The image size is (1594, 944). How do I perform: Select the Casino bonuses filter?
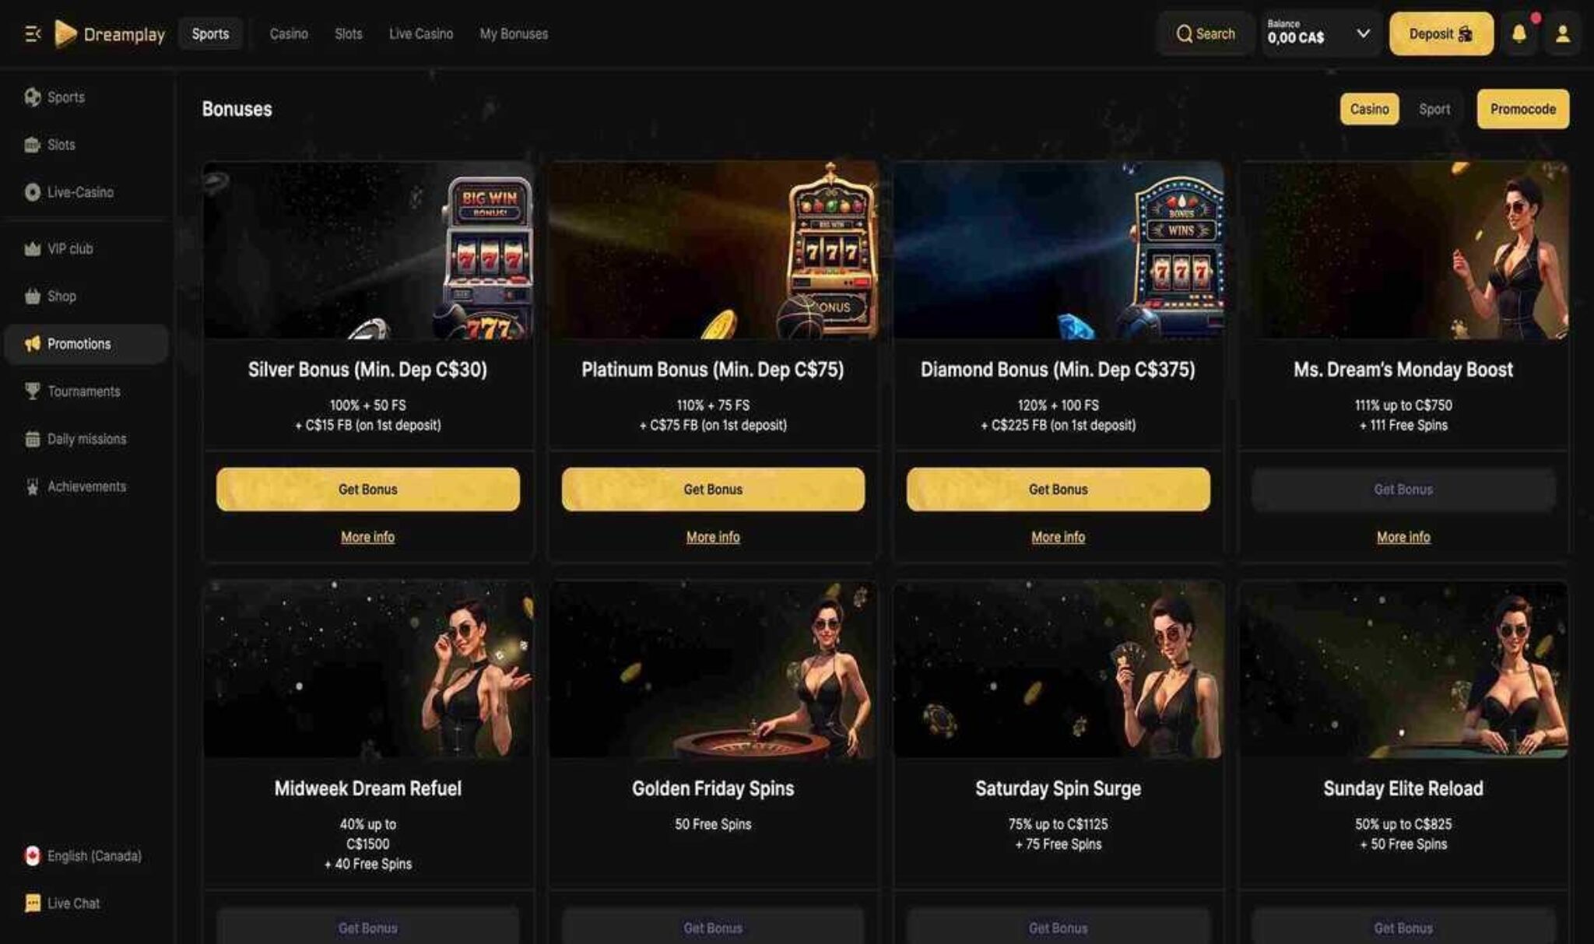(x=1369, y=109)
